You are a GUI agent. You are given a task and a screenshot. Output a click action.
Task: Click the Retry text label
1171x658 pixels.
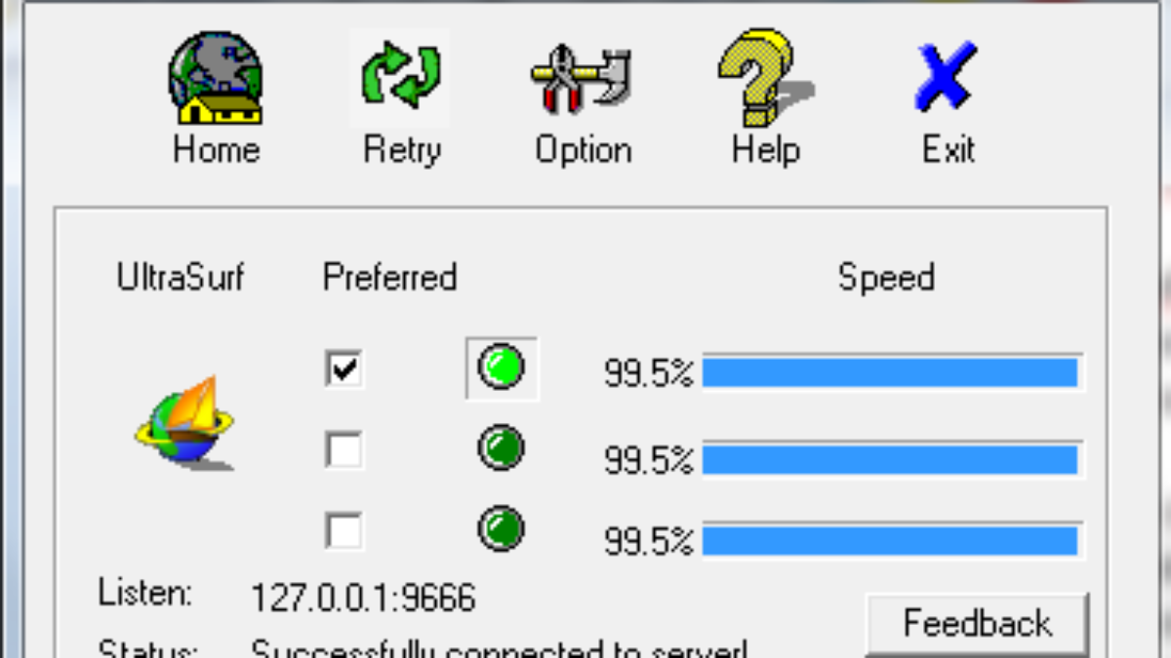(x=402, y=151)
